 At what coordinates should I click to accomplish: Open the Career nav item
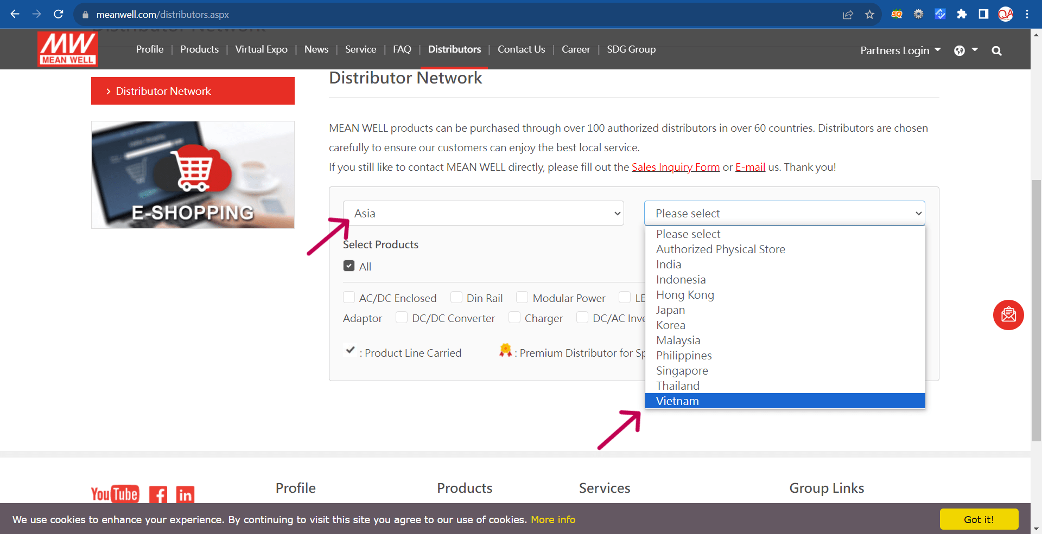pos(576,49)
